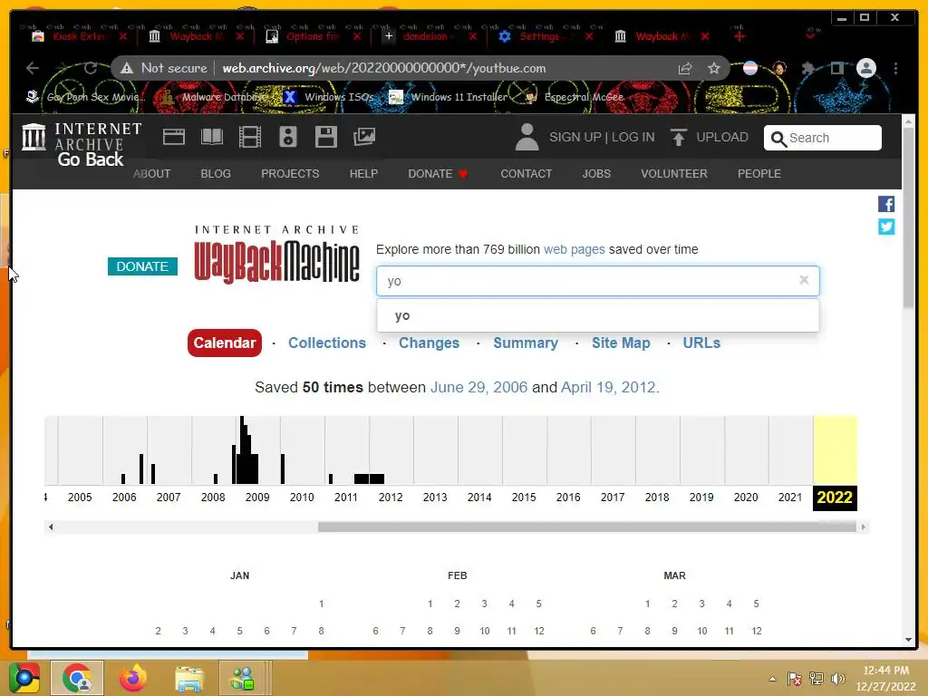Click the page vertical scrollbar thumb
The height and width of the screenshot is (696, 928).
point(908,216)
